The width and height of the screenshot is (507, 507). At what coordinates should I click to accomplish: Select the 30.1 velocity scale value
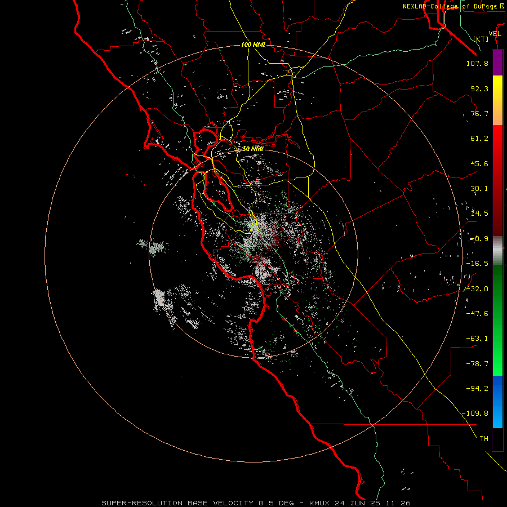(x=479, y=189)
